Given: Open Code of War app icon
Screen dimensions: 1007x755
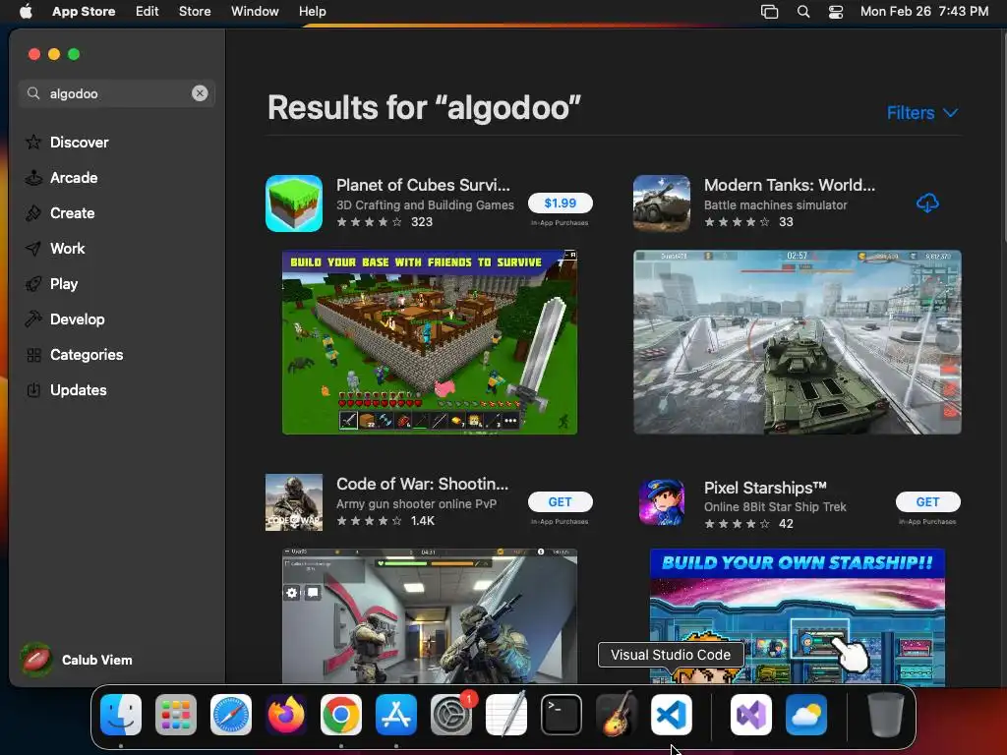Looking at the screenshot, I should (294, 502).
